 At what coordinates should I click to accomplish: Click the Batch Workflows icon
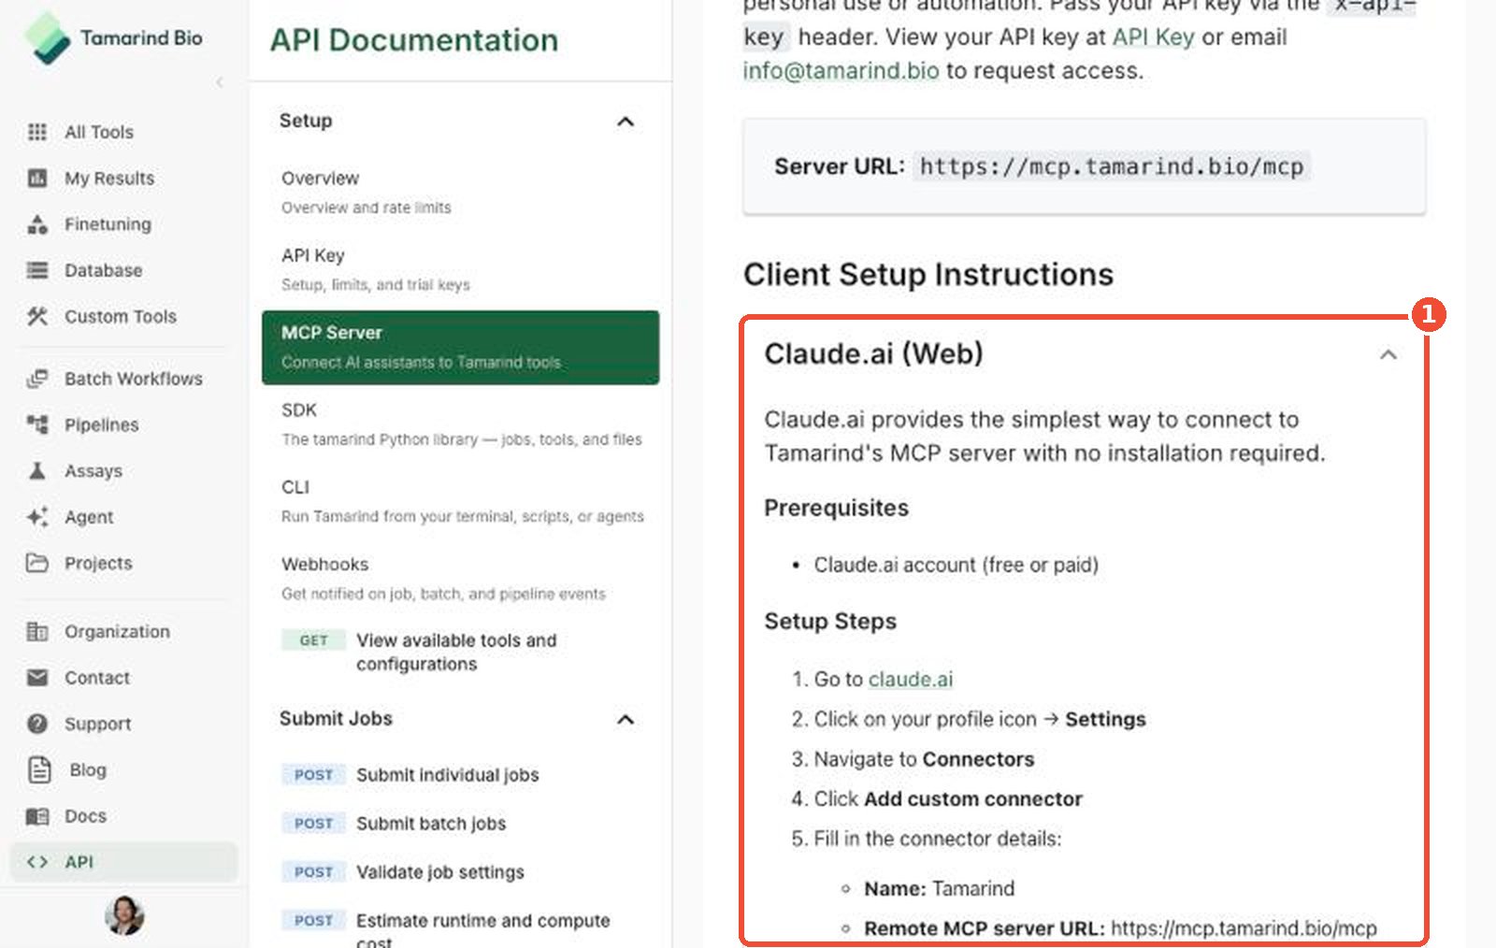pyautogui.click(x=37, y=379)
